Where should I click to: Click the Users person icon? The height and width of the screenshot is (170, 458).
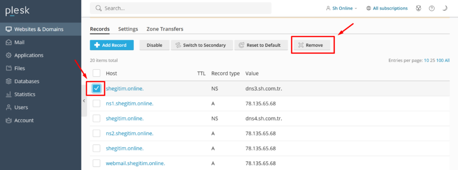9,107
